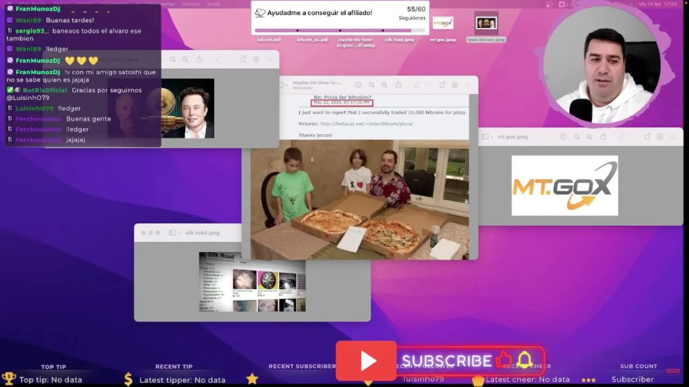Rotate the pizza webp image
This screenshot has width=689, height=387.
coord(442,84)
